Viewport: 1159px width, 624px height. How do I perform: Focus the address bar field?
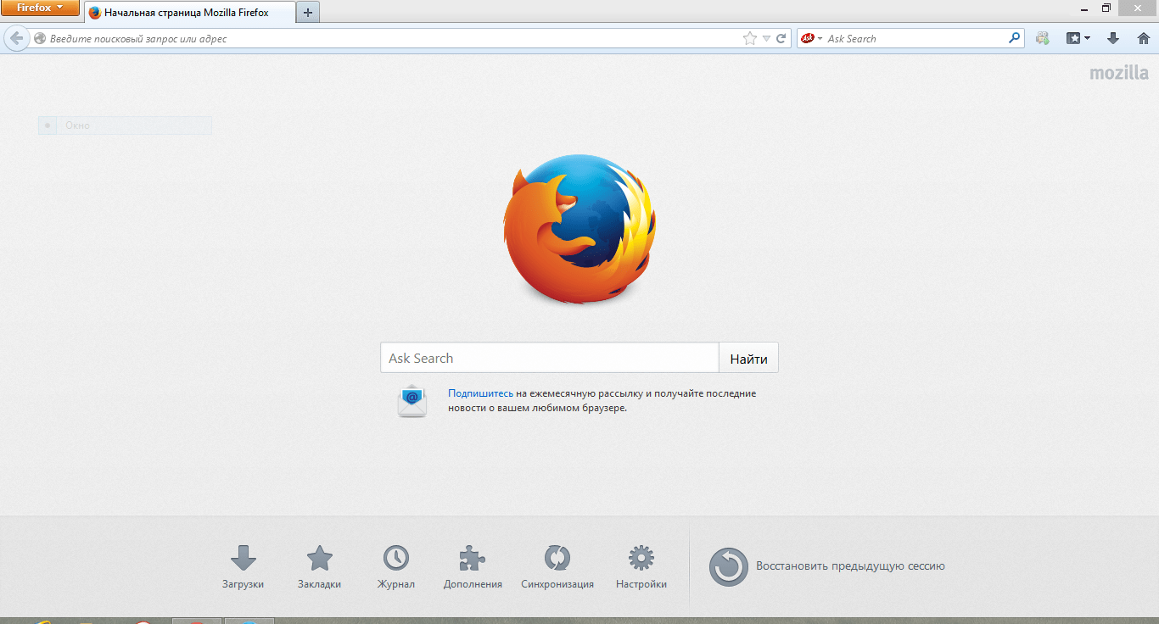pos(395,38)
